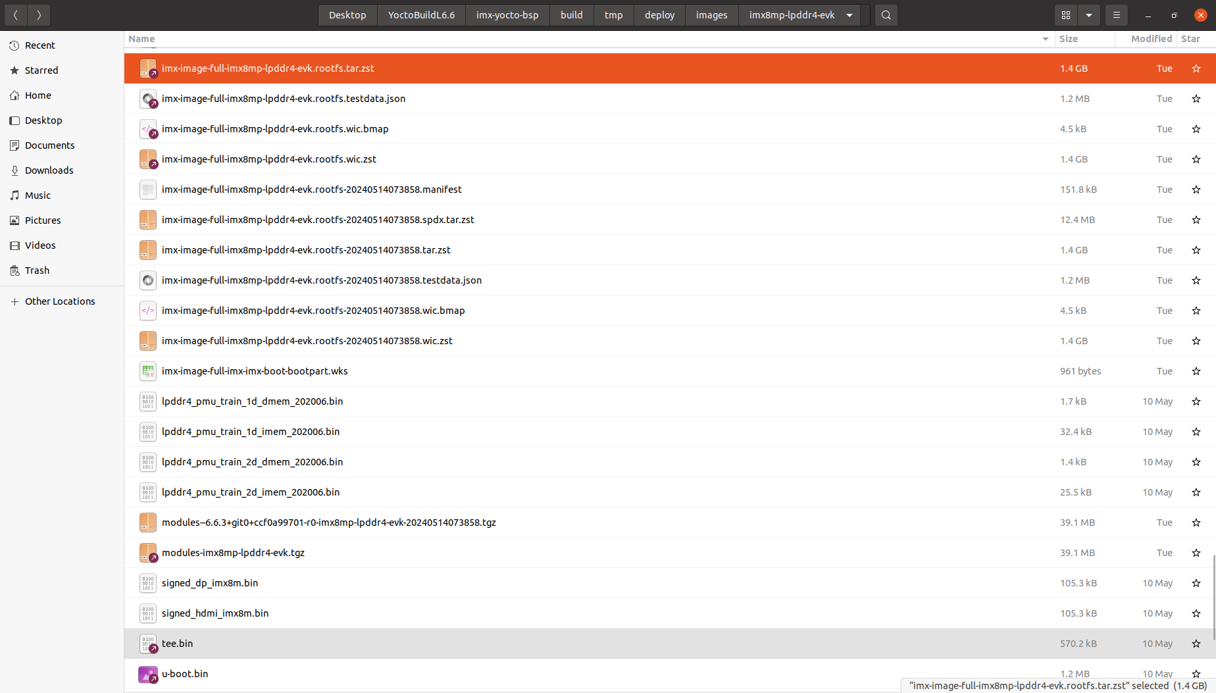Click the back navigation arrow
The image size is (1216, 693).
pos(15,14)
